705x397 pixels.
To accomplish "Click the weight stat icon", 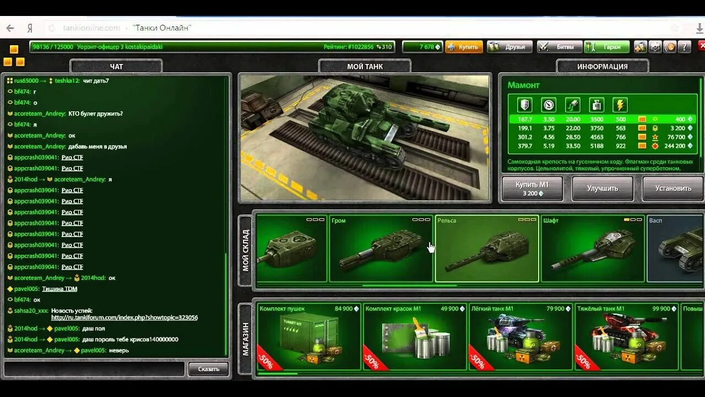I will point(597,105).
